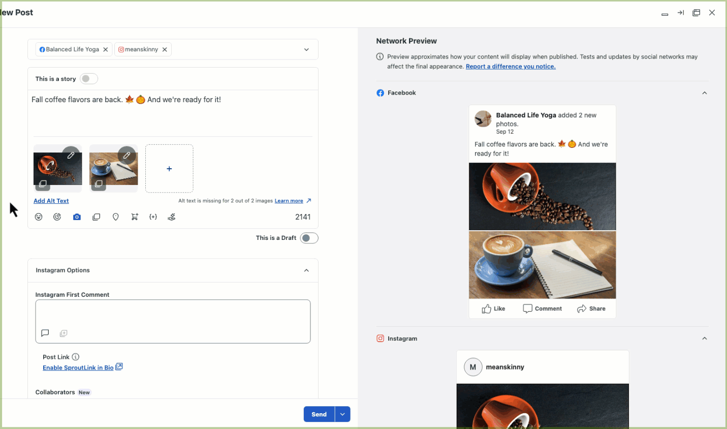727x429 pixels.
Task: Open the profile picker dropdown chevron
Action: tap(306, 50)
